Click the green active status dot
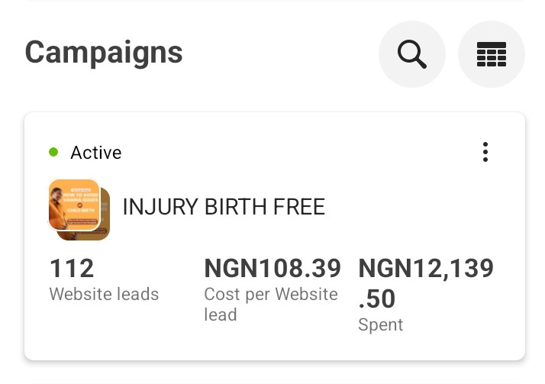The width and height of the screenshot is (545, 384). [x=53, y=153]
